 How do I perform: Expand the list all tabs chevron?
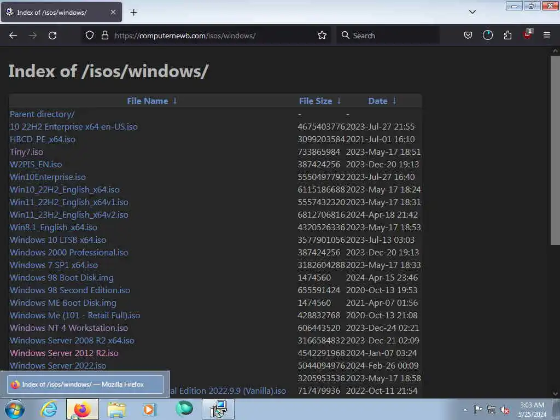(472, 12)
